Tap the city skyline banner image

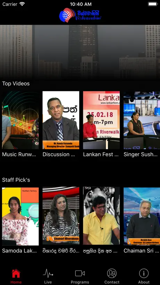(x=80, y=52)
